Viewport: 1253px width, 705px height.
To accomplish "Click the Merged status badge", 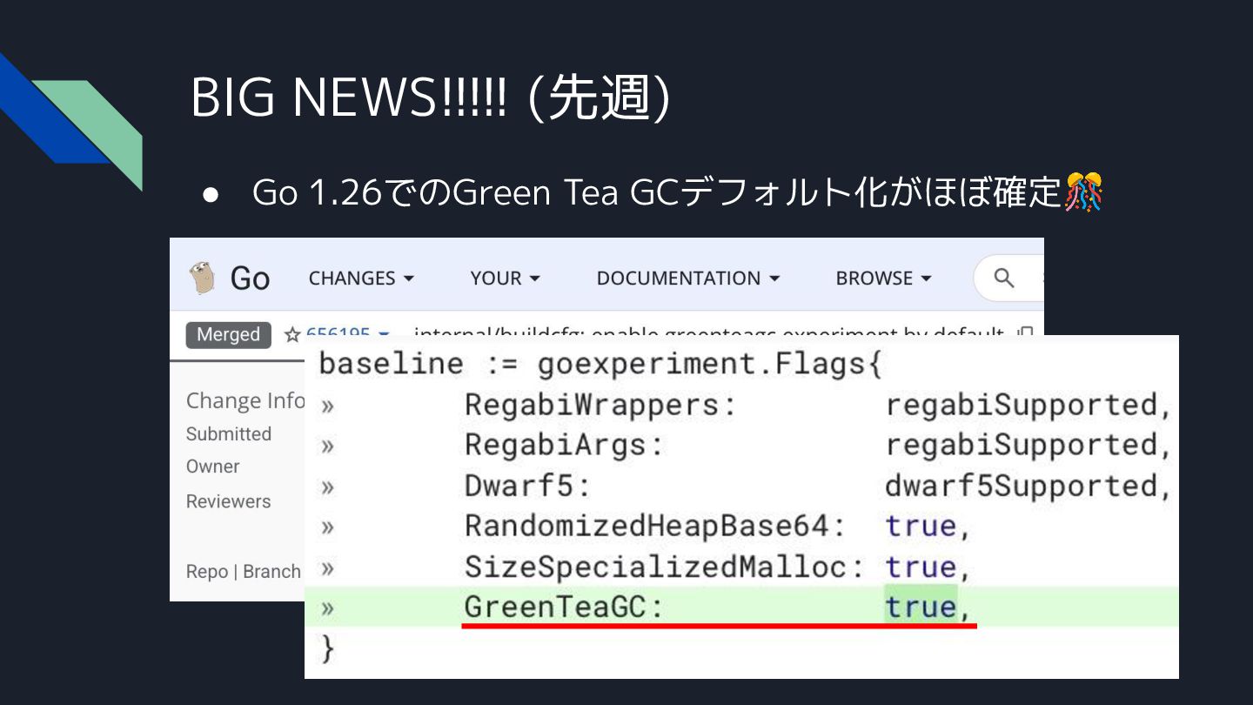I will click(x=228, y=335).
